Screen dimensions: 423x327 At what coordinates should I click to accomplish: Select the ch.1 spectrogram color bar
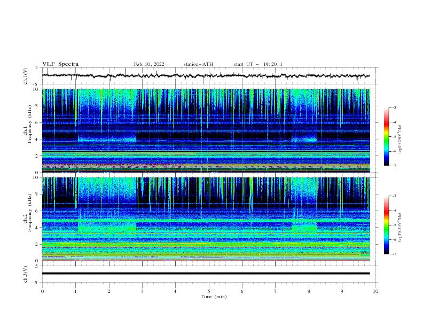coord(387,137)
